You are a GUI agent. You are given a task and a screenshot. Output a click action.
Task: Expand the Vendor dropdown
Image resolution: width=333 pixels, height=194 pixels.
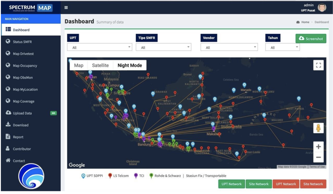[229, 47]
